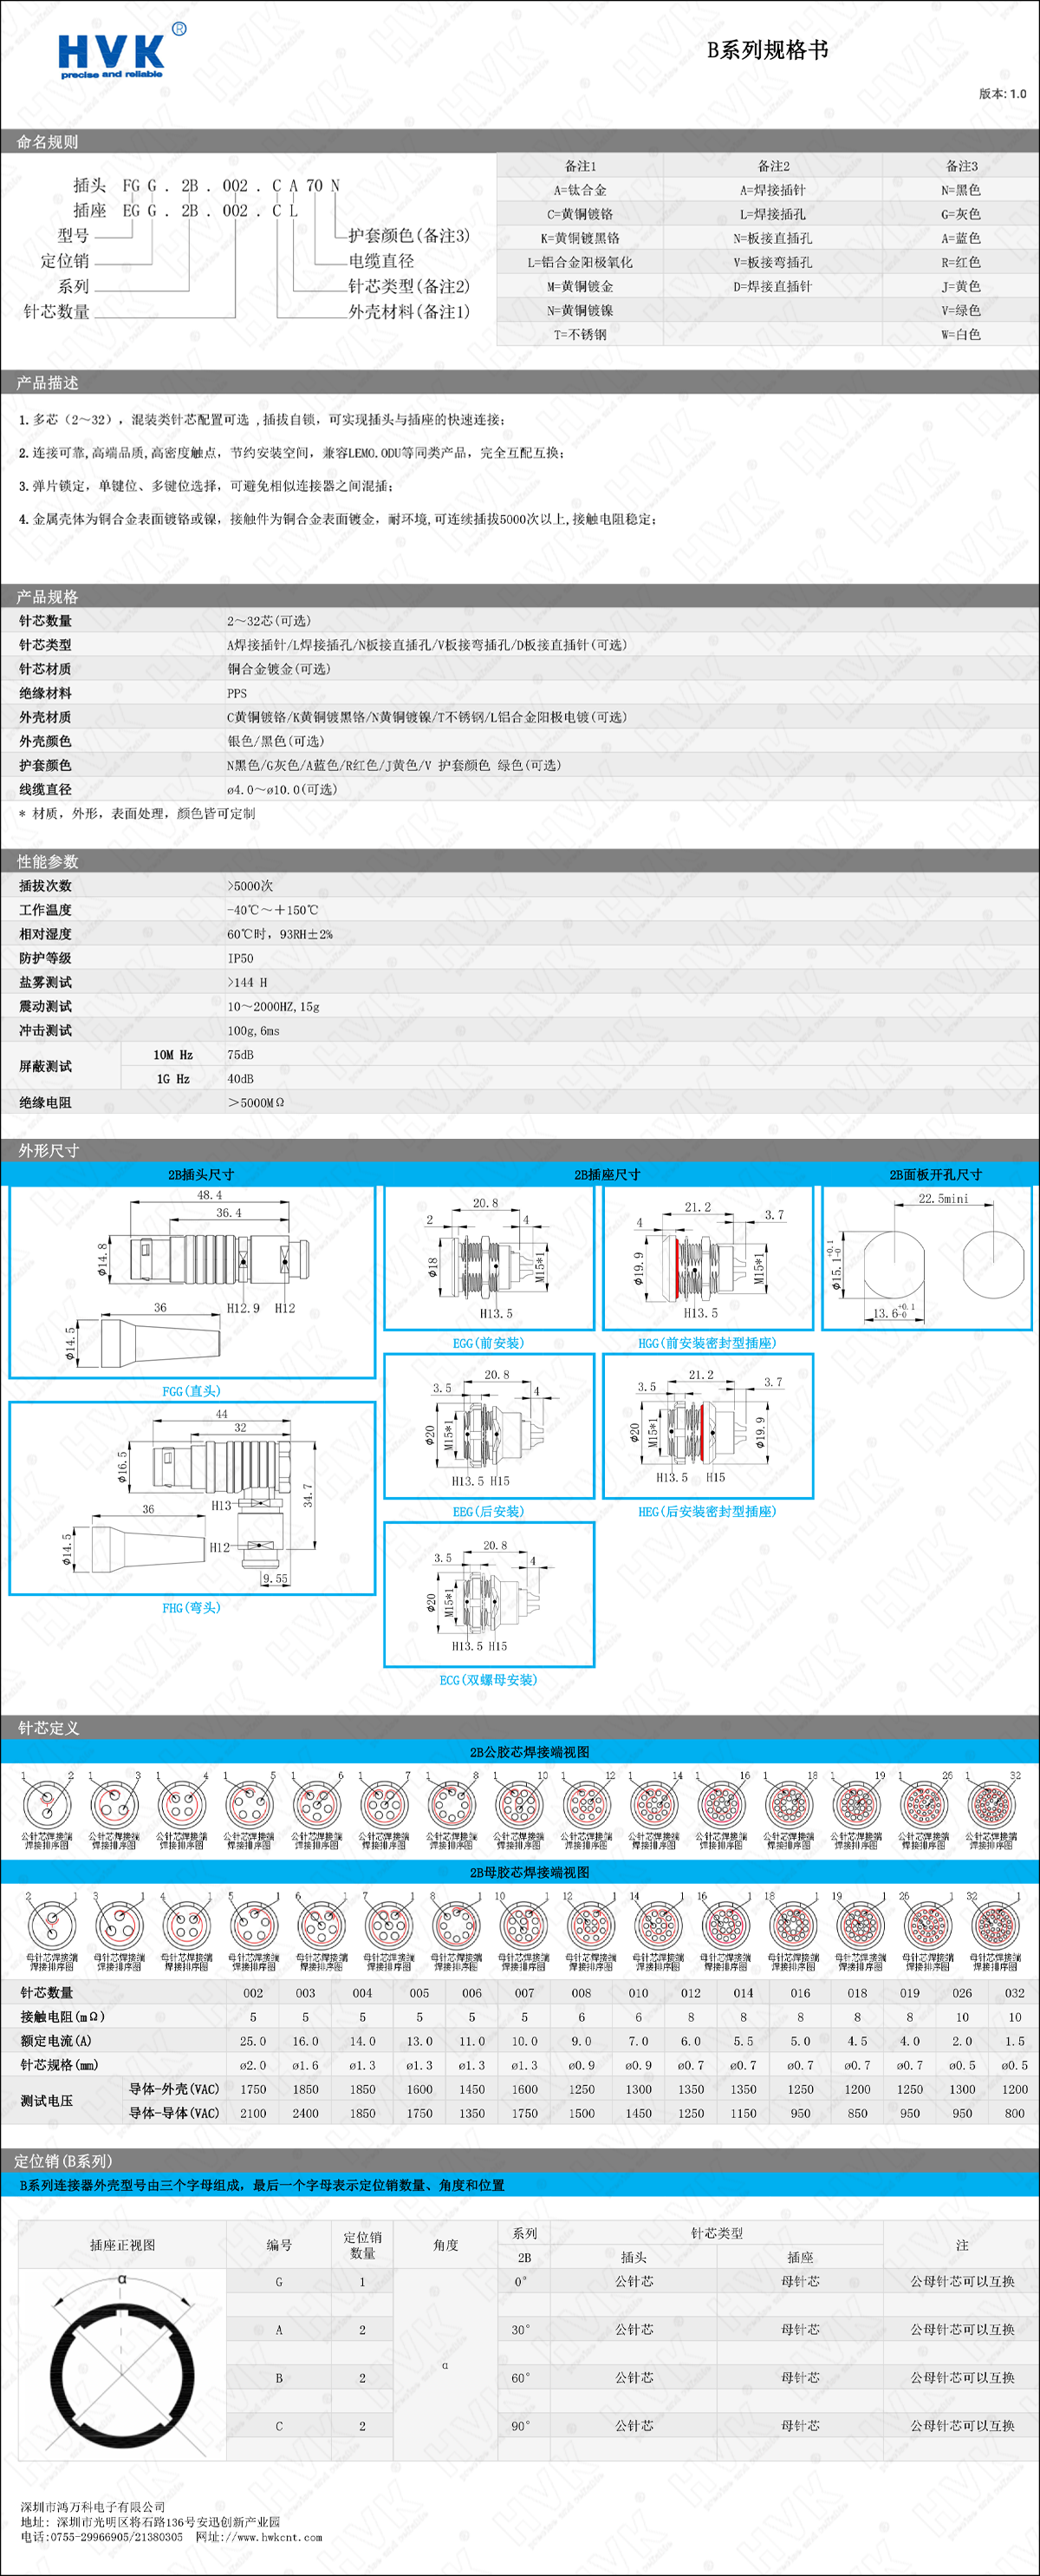Open the EEG(后安装) socket drawing
1040x2576 pixels.
pos(489,1426)
